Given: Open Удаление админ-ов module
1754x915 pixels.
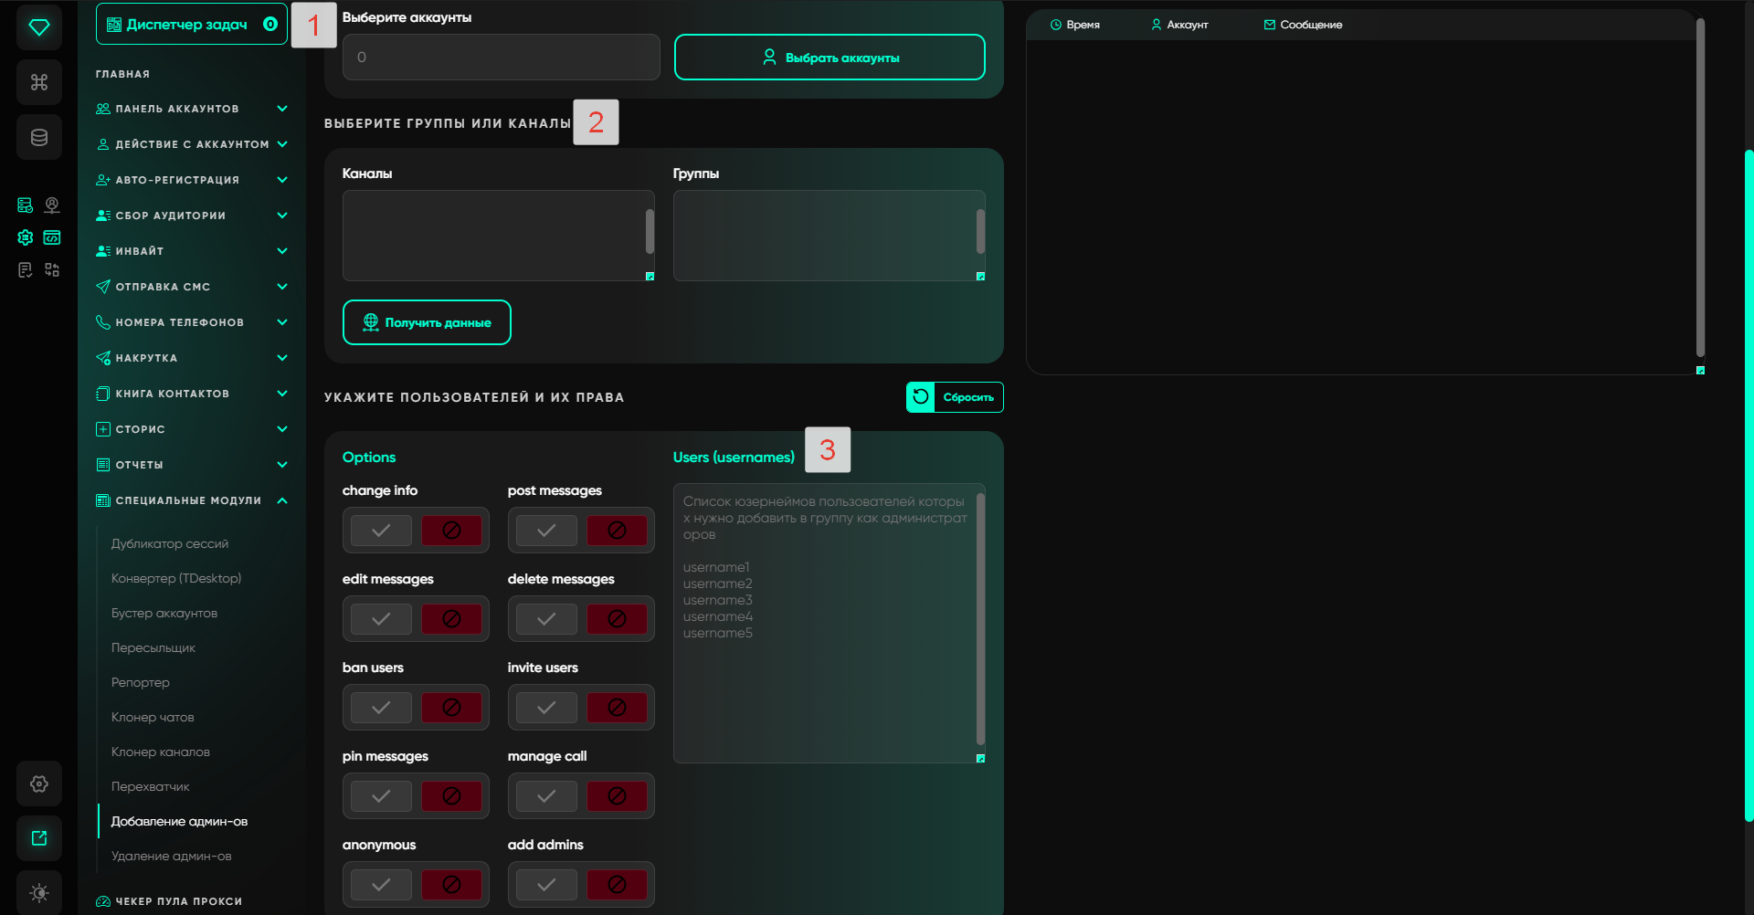Looking at the screenshot, I should pyautogui.click(x=171, y=856).
